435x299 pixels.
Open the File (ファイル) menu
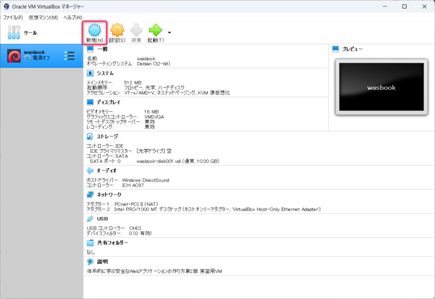13,17
